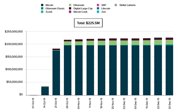Select the Ethereum Classic legend swatch
Image resolution: width=180 pixels, height=112 pixels.
pyautogui.click(x=42, y=8)
